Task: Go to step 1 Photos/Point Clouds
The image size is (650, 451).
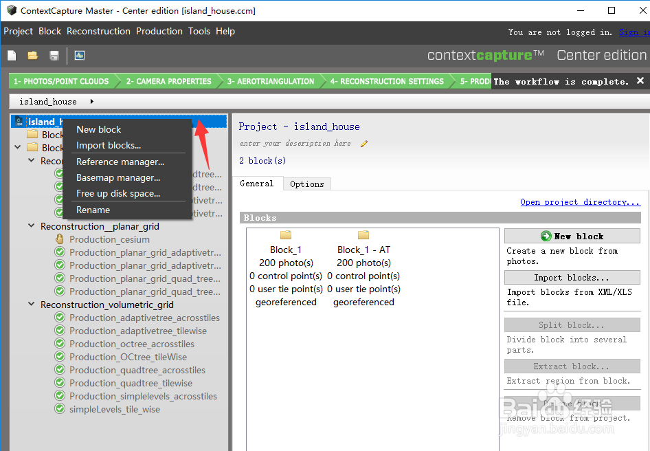Action: click(x=61, y=81)
